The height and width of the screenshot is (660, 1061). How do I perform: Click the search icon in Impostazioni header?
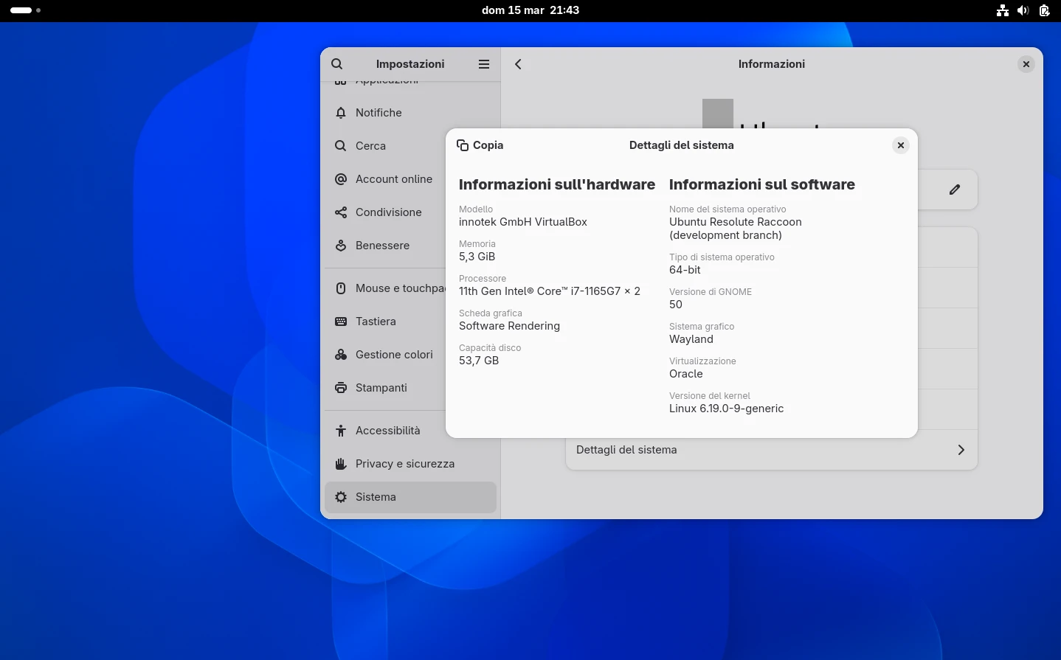point(337,64)
